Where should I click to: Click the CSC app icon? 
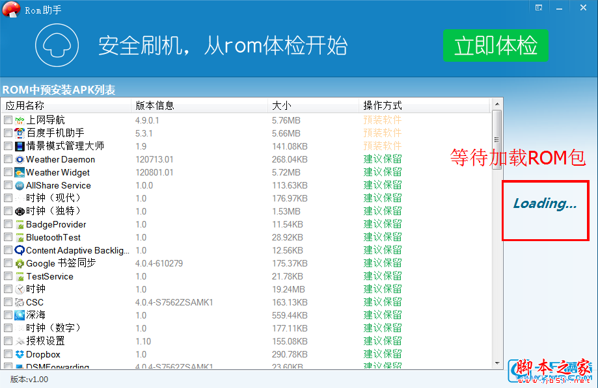(20, 302)
